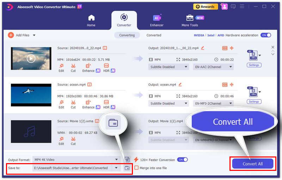Expand the Save to path dropdown arrow

pyautogui.click(x=116, y=168)
